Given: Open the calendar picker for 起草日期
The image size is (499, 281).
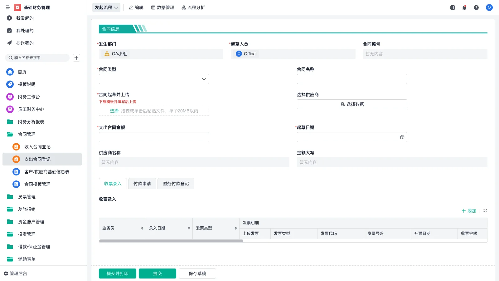Looking at the screenshot, I should (402, 137).
